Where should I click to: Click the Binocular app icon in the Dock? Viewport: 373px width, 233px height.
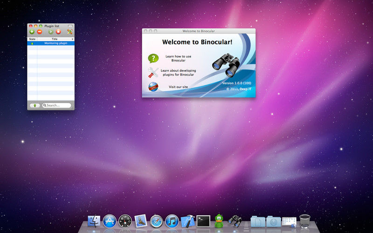[x=235, y=221]
